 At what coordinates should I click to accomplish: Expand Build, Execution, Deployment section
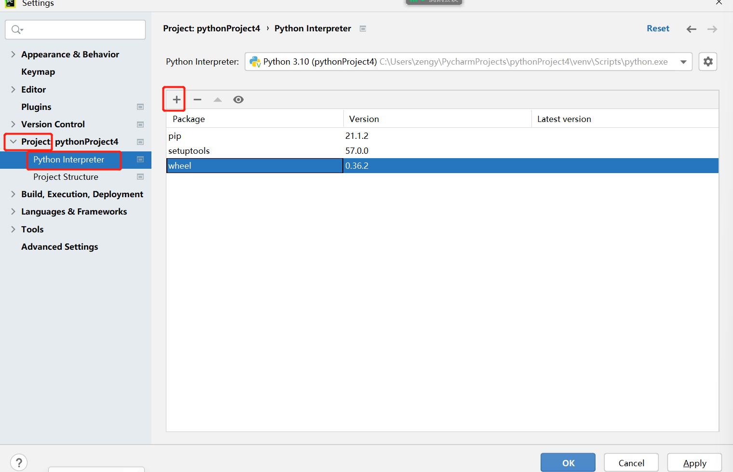pyautogui.click(x=13, y=194)
